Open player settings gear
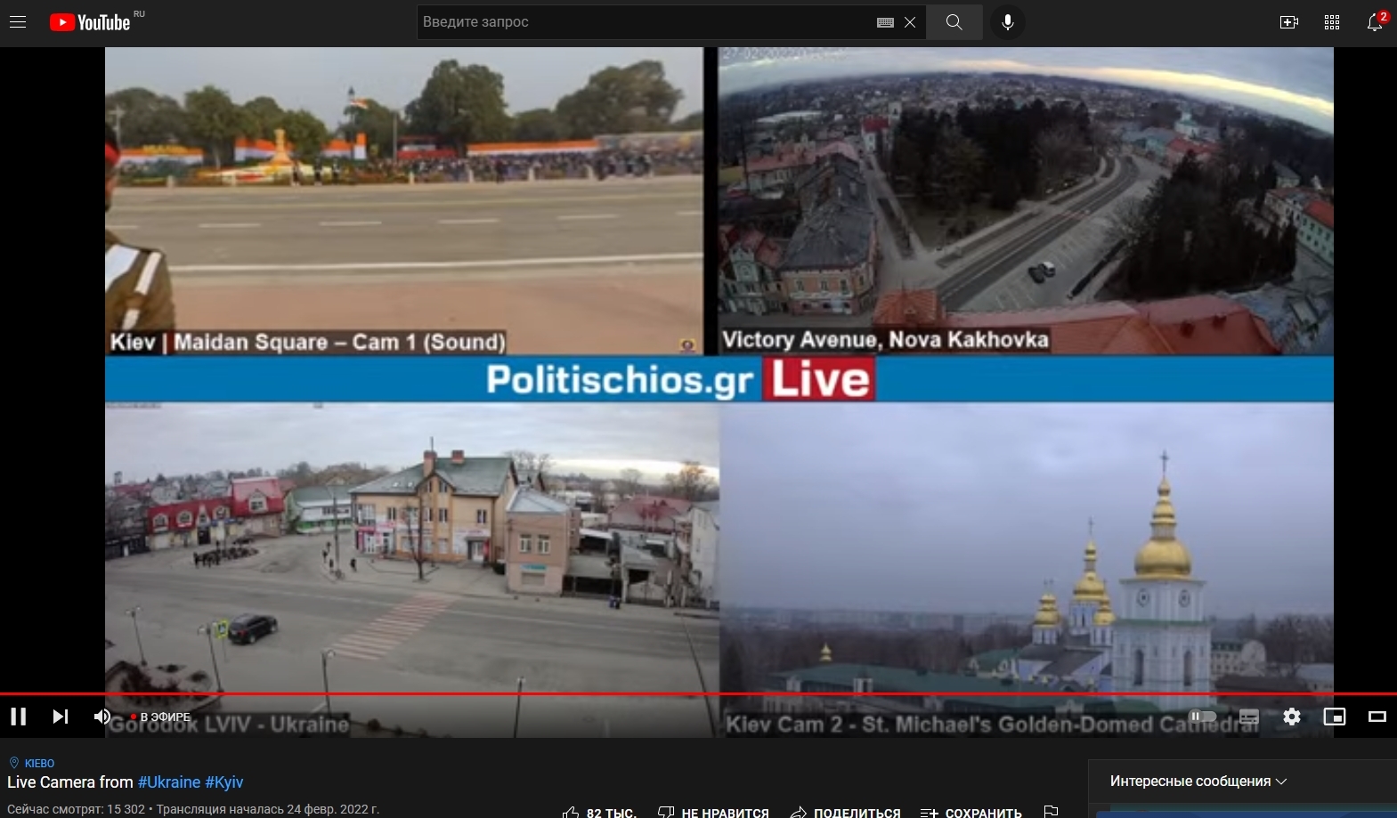Viewport: 1397px width, 818px height. [1292, 717]
